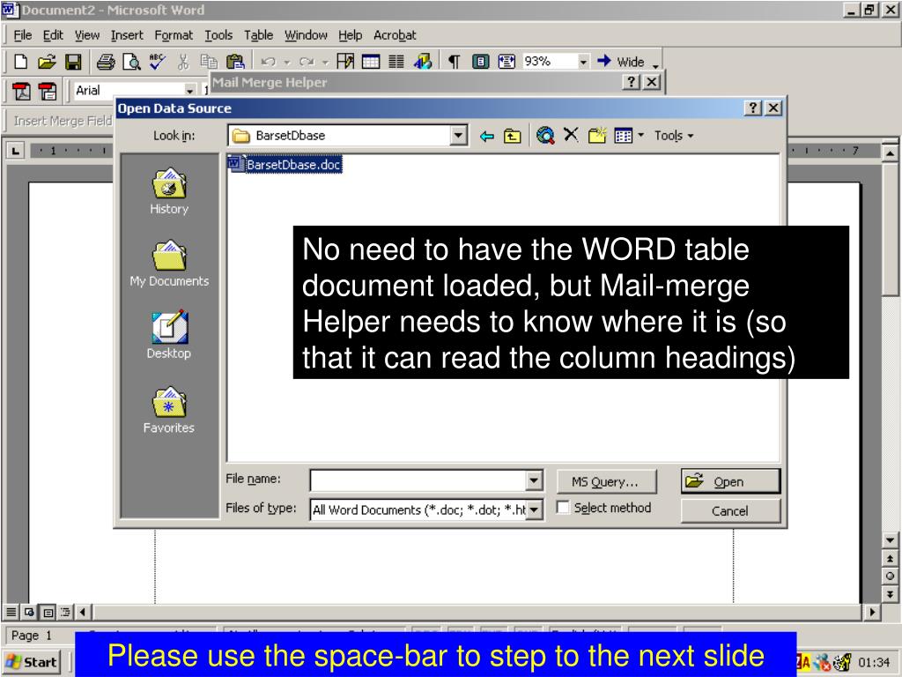Viewport: 902px width, 677px height.
Task: Click the MS Query... button
Action: pyautogui.click(x=606, y=482)
